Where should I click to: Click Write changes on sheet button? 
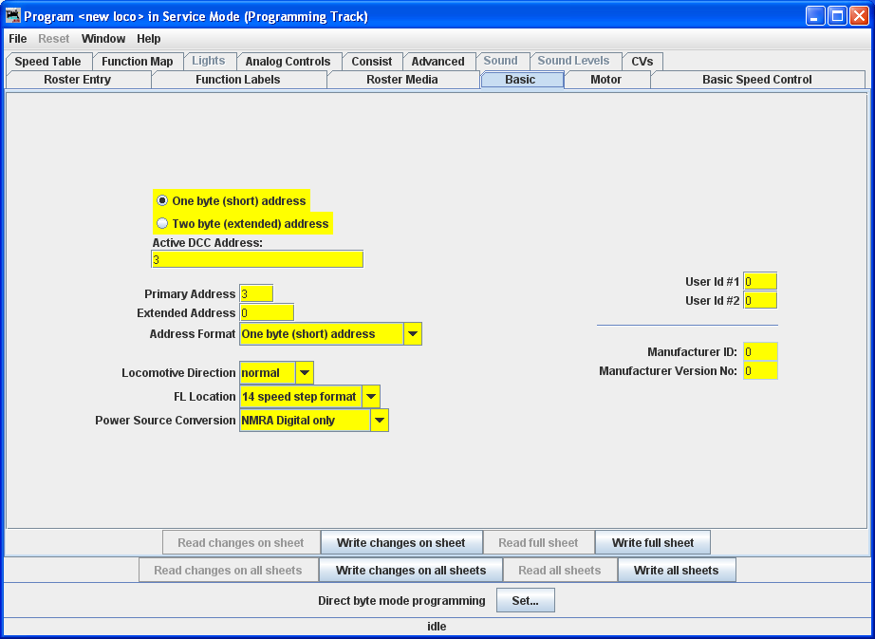(400, 543)
